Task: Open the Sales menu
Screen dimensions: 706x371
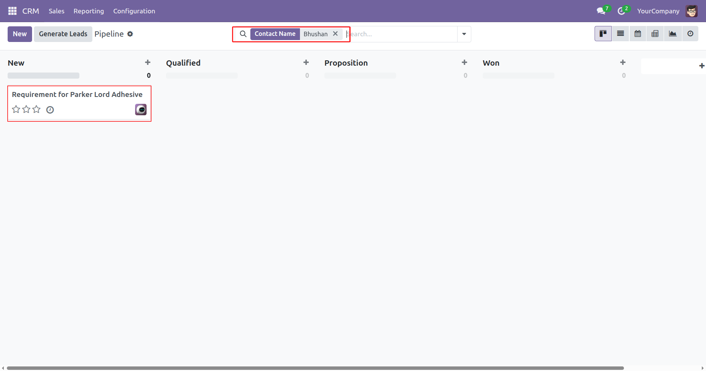Action: coord(56,11)
